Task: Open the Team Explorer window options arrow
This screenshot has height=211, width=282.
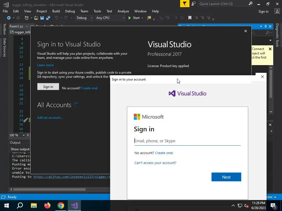Action: (261, 26)
